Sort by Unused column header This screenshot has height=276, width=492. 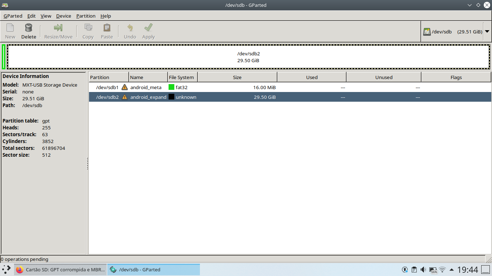[384, 77]
